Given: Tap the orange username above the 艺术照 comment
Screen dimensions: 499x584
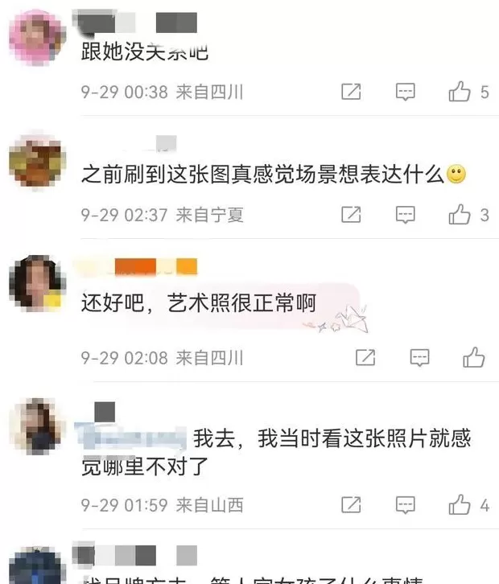Looking at the screenshot, I should 136,267.
